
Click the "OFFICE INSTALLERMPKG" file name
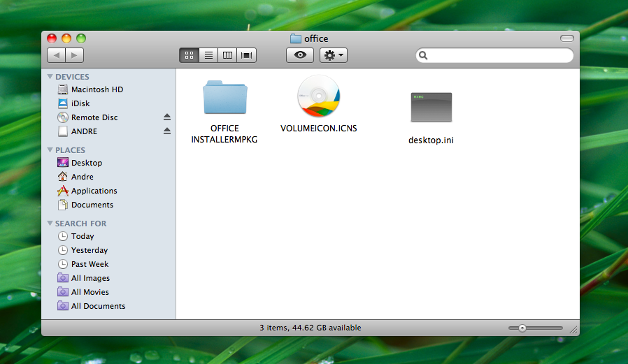click(224, 134)
